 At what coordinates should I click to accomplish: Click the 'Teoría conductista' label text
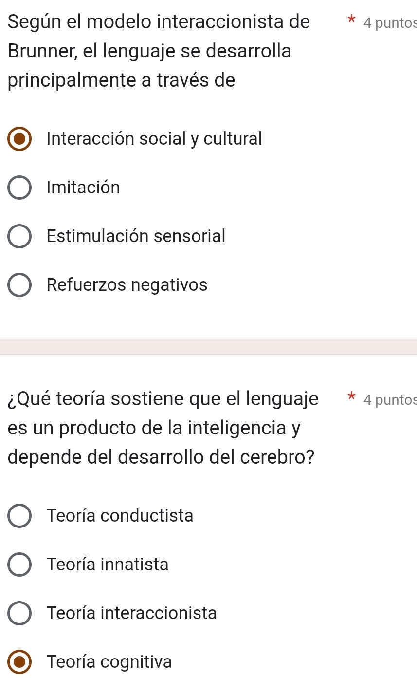120,516
